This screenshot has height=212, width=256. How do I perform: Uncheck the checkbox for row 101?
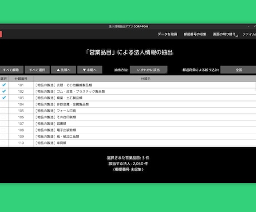point(4,85)
